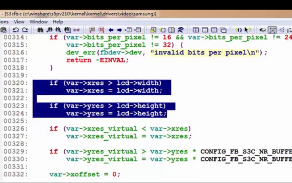Screen dimensions: 292x183
Task: Click line number 00331
Action: click(x=15, y=166)
